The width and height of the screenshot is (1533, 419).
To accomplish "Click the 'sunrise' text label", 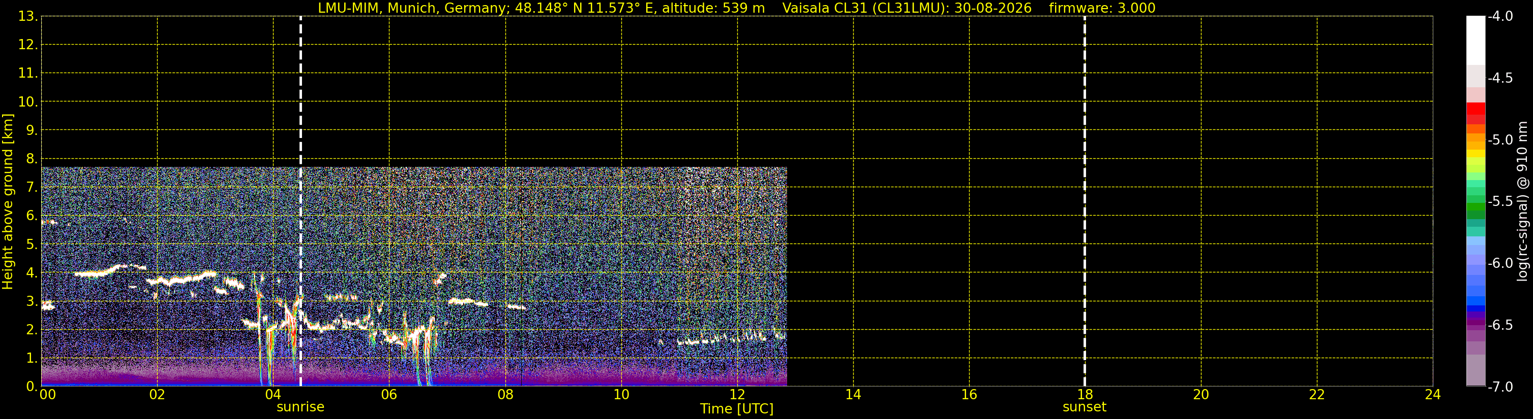I will point(300,407).
